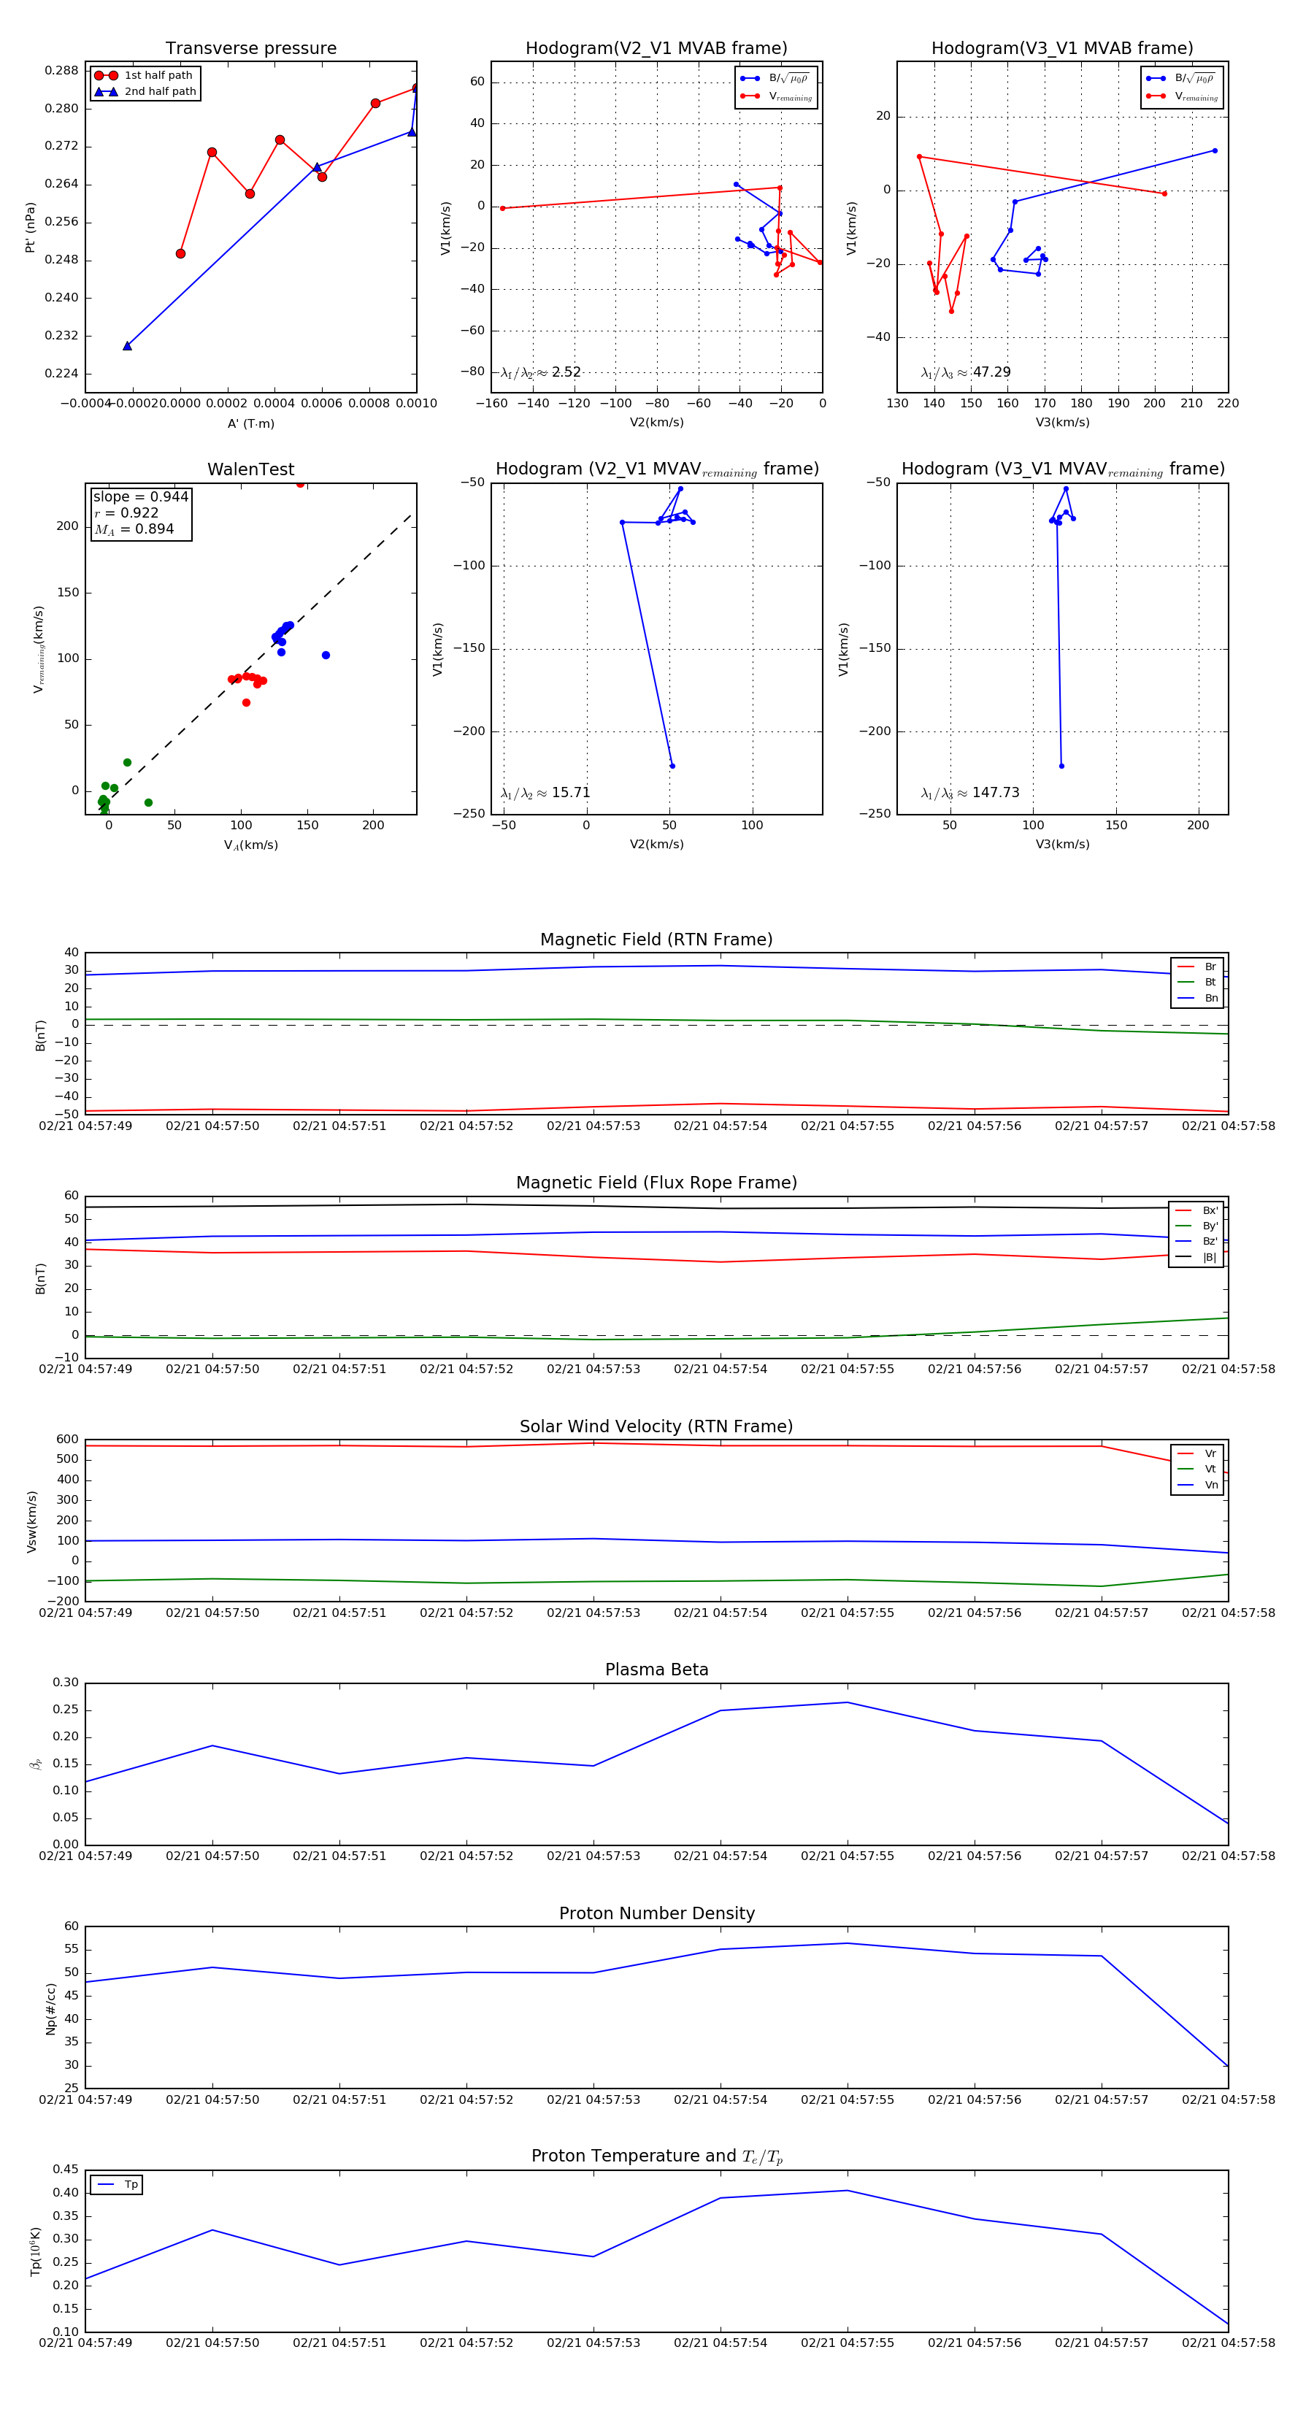Select the 'Tp' legend entry
Image resolution: width=1314 pixels, height=2409 pixels.
117,2185
